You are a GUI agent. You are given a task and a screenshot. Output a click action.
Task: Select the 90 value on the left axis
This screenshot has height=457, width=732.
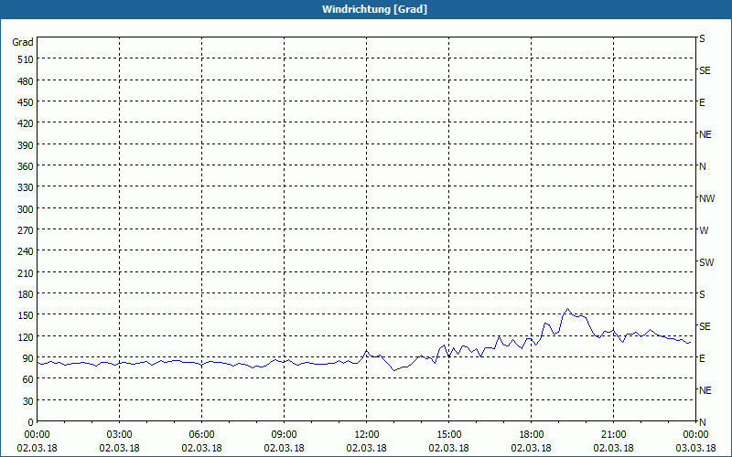pyautogui.click(x=28, y=358)
